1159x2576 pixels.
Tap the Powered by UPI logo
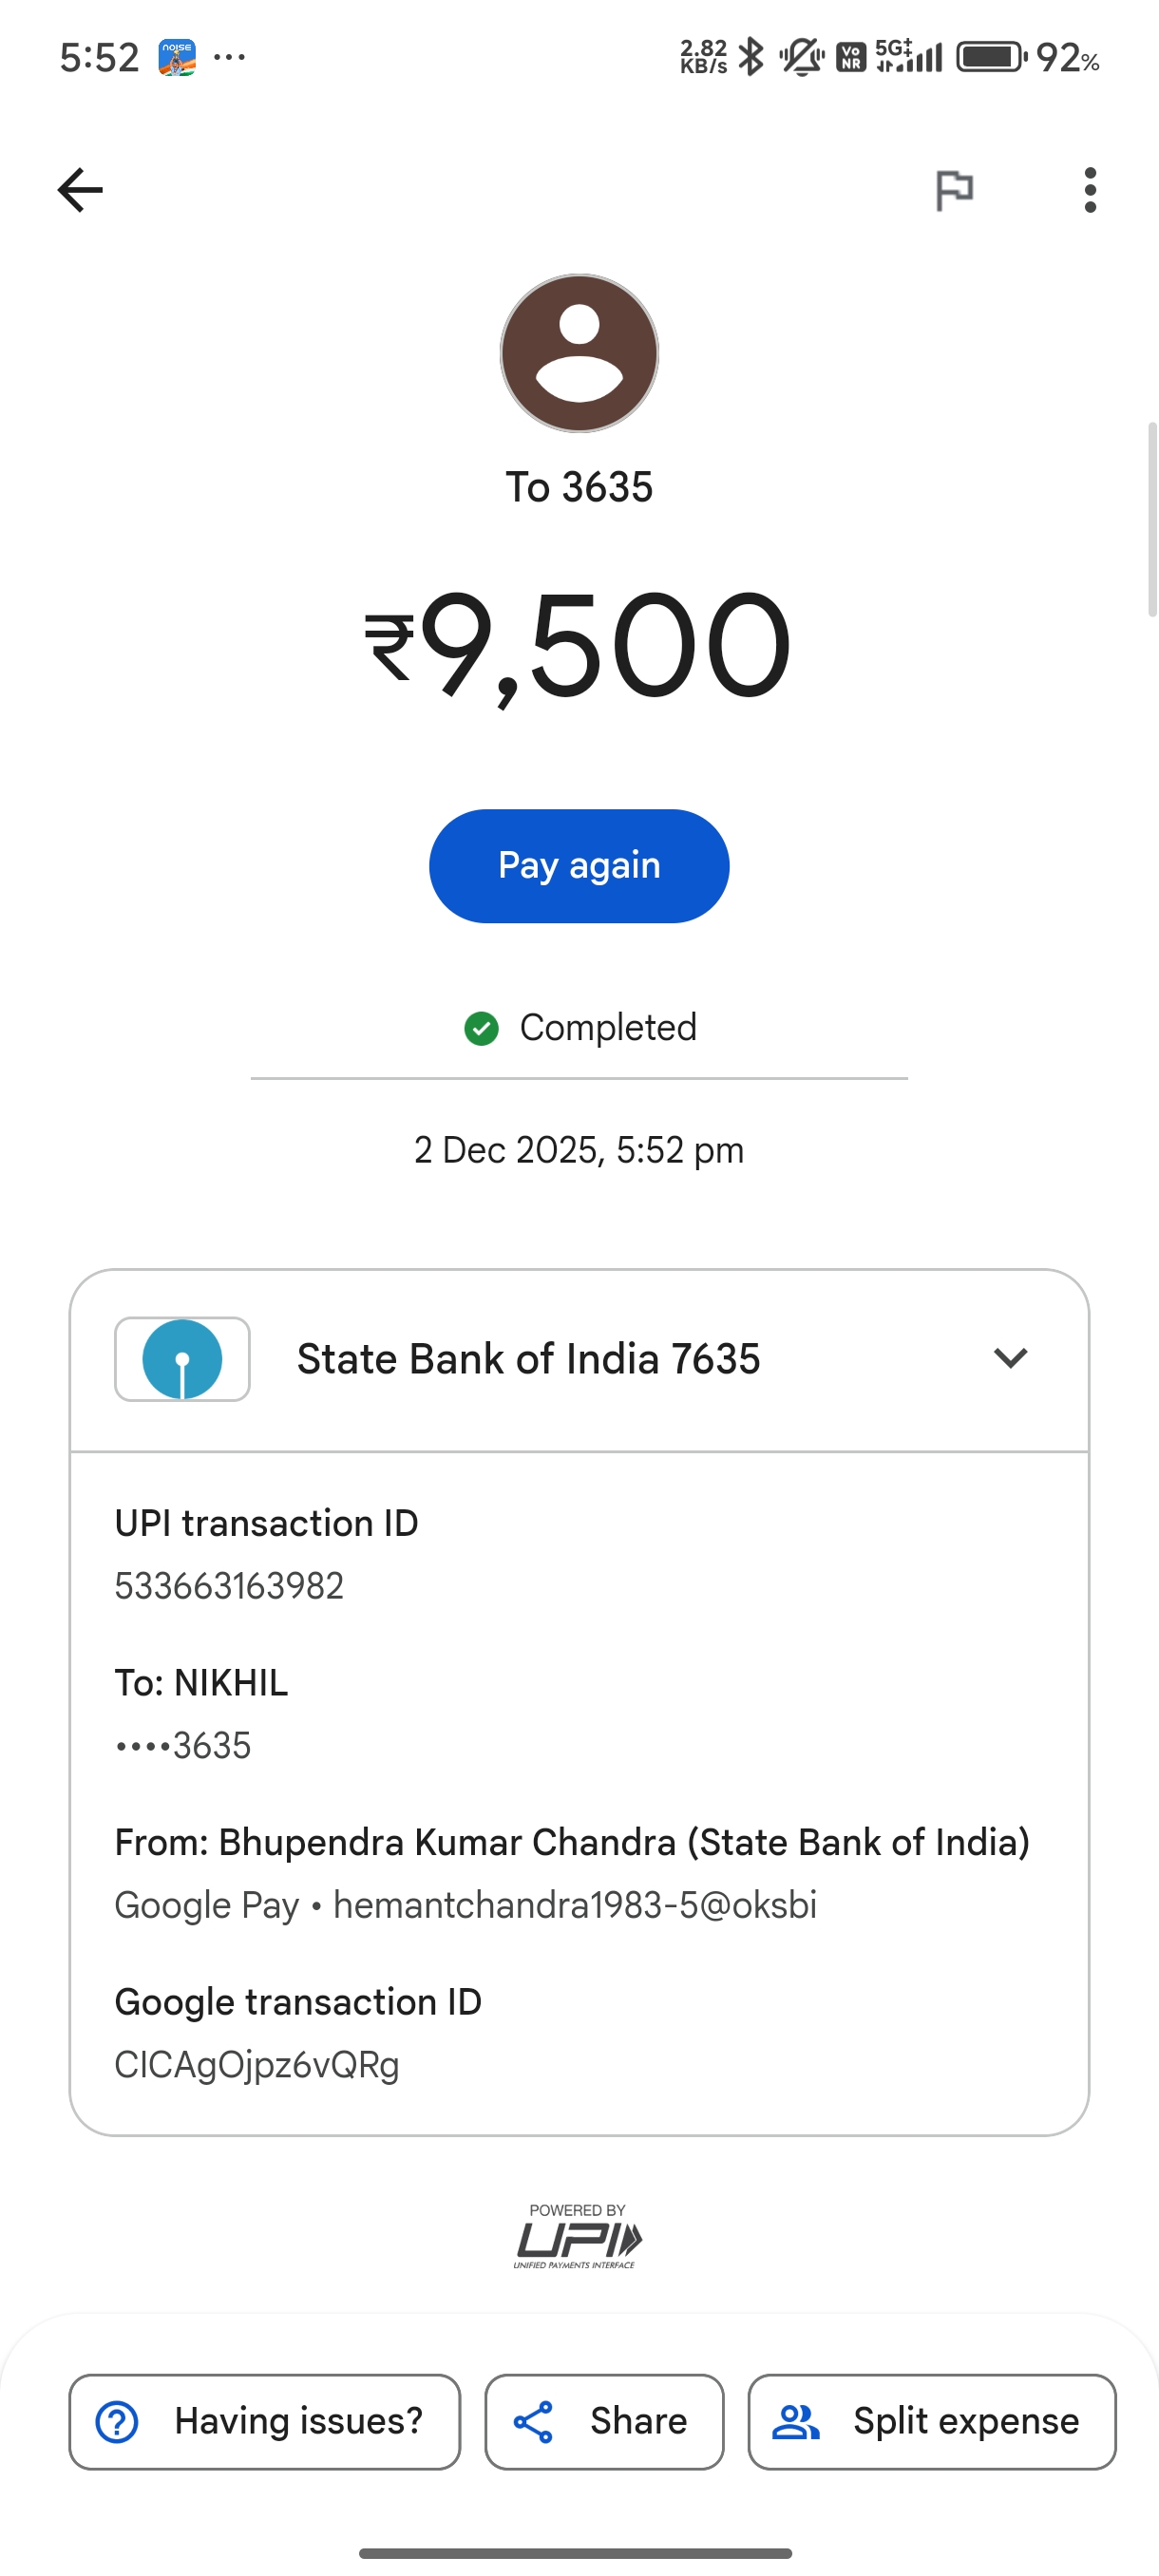[578, 2237]
